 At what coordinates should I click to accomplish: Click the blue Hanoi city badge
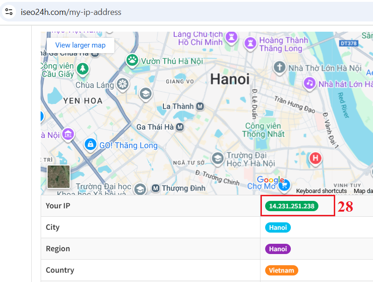(278, 227)
